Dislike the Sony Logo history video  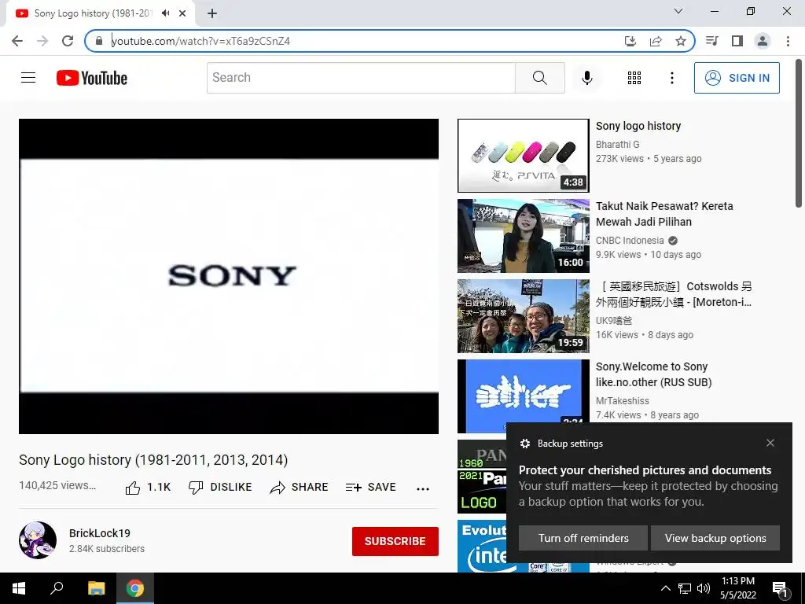(x=220, y=487)
